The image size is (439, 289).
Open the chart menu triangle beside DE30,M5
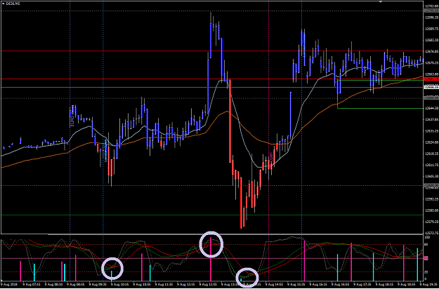(3, 4)
